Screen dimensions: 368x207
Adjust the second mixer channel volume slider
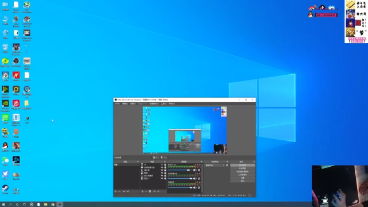(180, 179)
